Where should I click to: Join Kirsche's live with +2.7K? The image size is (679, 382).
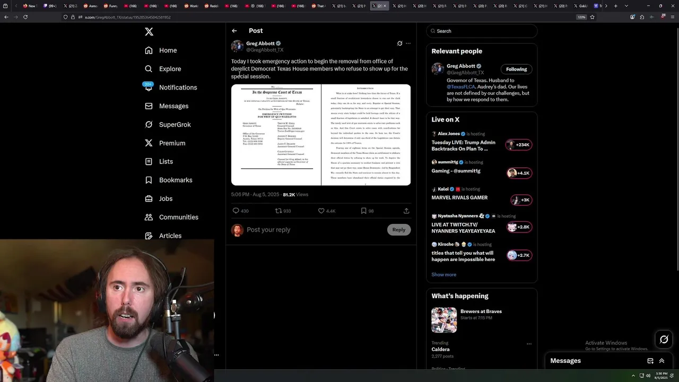(x=519, y=255)
